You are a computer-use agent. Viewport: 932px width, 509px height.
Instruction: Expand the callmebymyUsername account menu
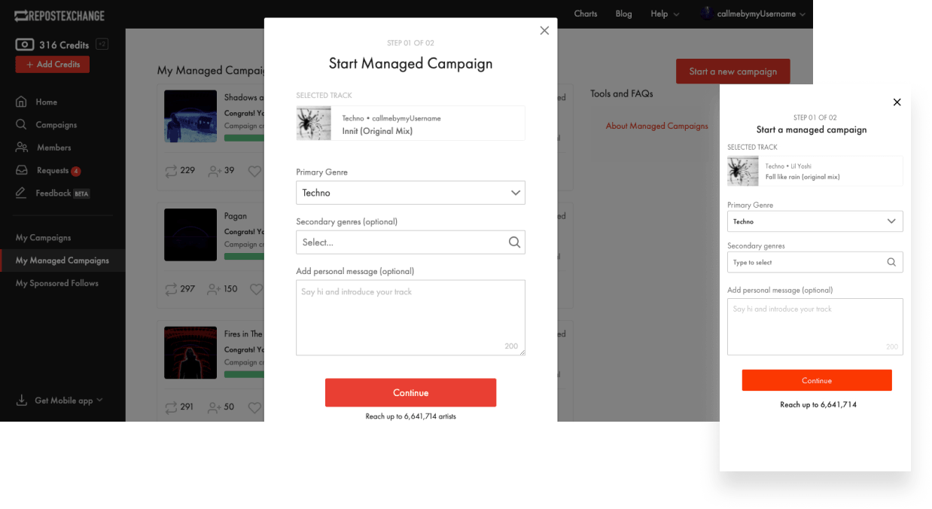[753, 14]
